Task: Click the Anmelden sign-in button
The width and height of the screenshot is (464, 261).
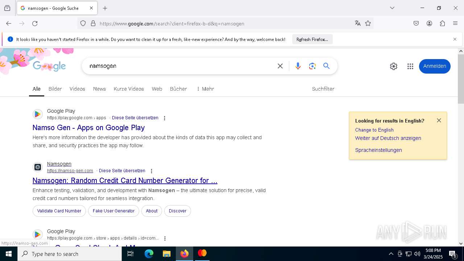Action: (435, 66)
